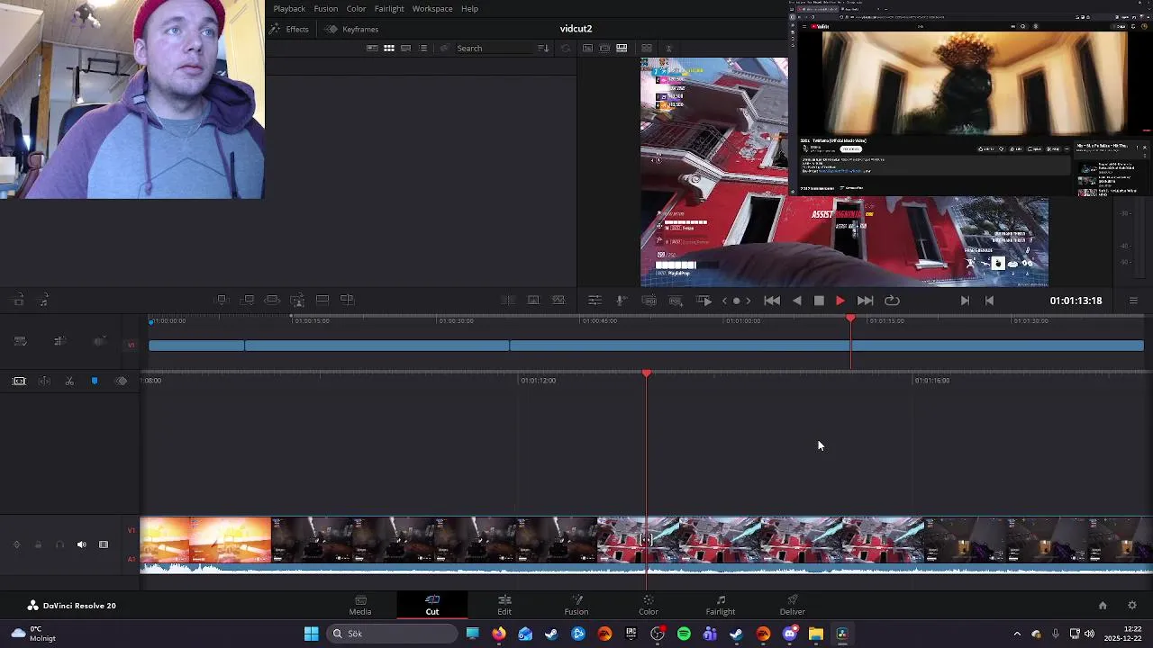This screenshot has width=1153, height=648.
Task: Switch to the Fairlight page
Action: coord(721,605)
